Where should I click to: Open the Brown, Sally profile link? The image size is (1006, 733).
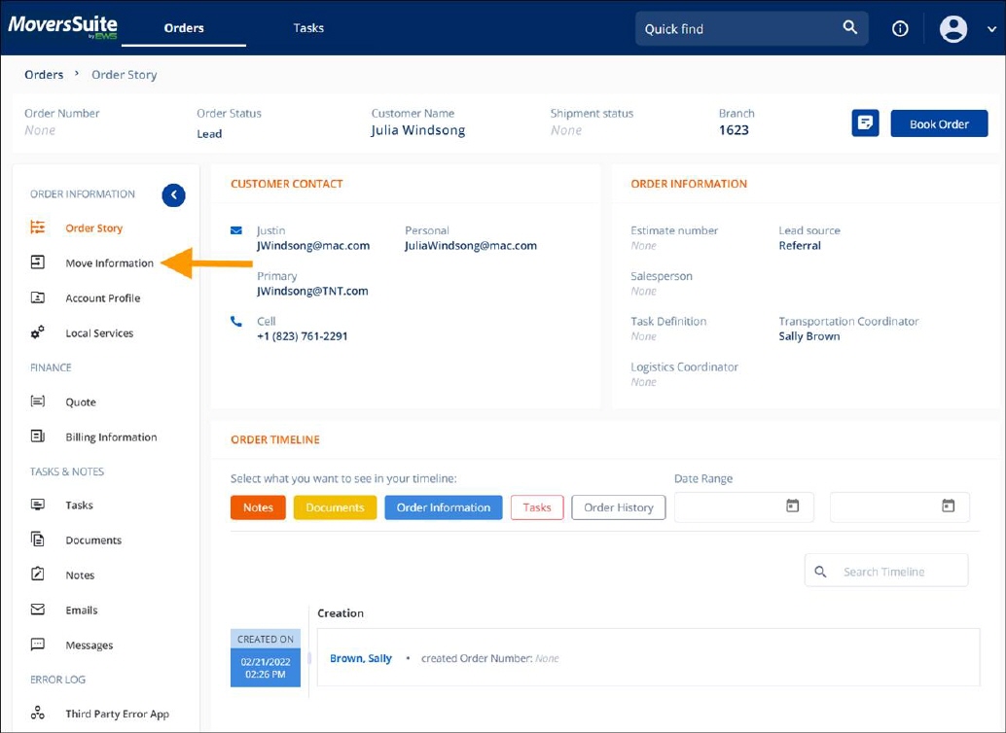coord(360,658)
